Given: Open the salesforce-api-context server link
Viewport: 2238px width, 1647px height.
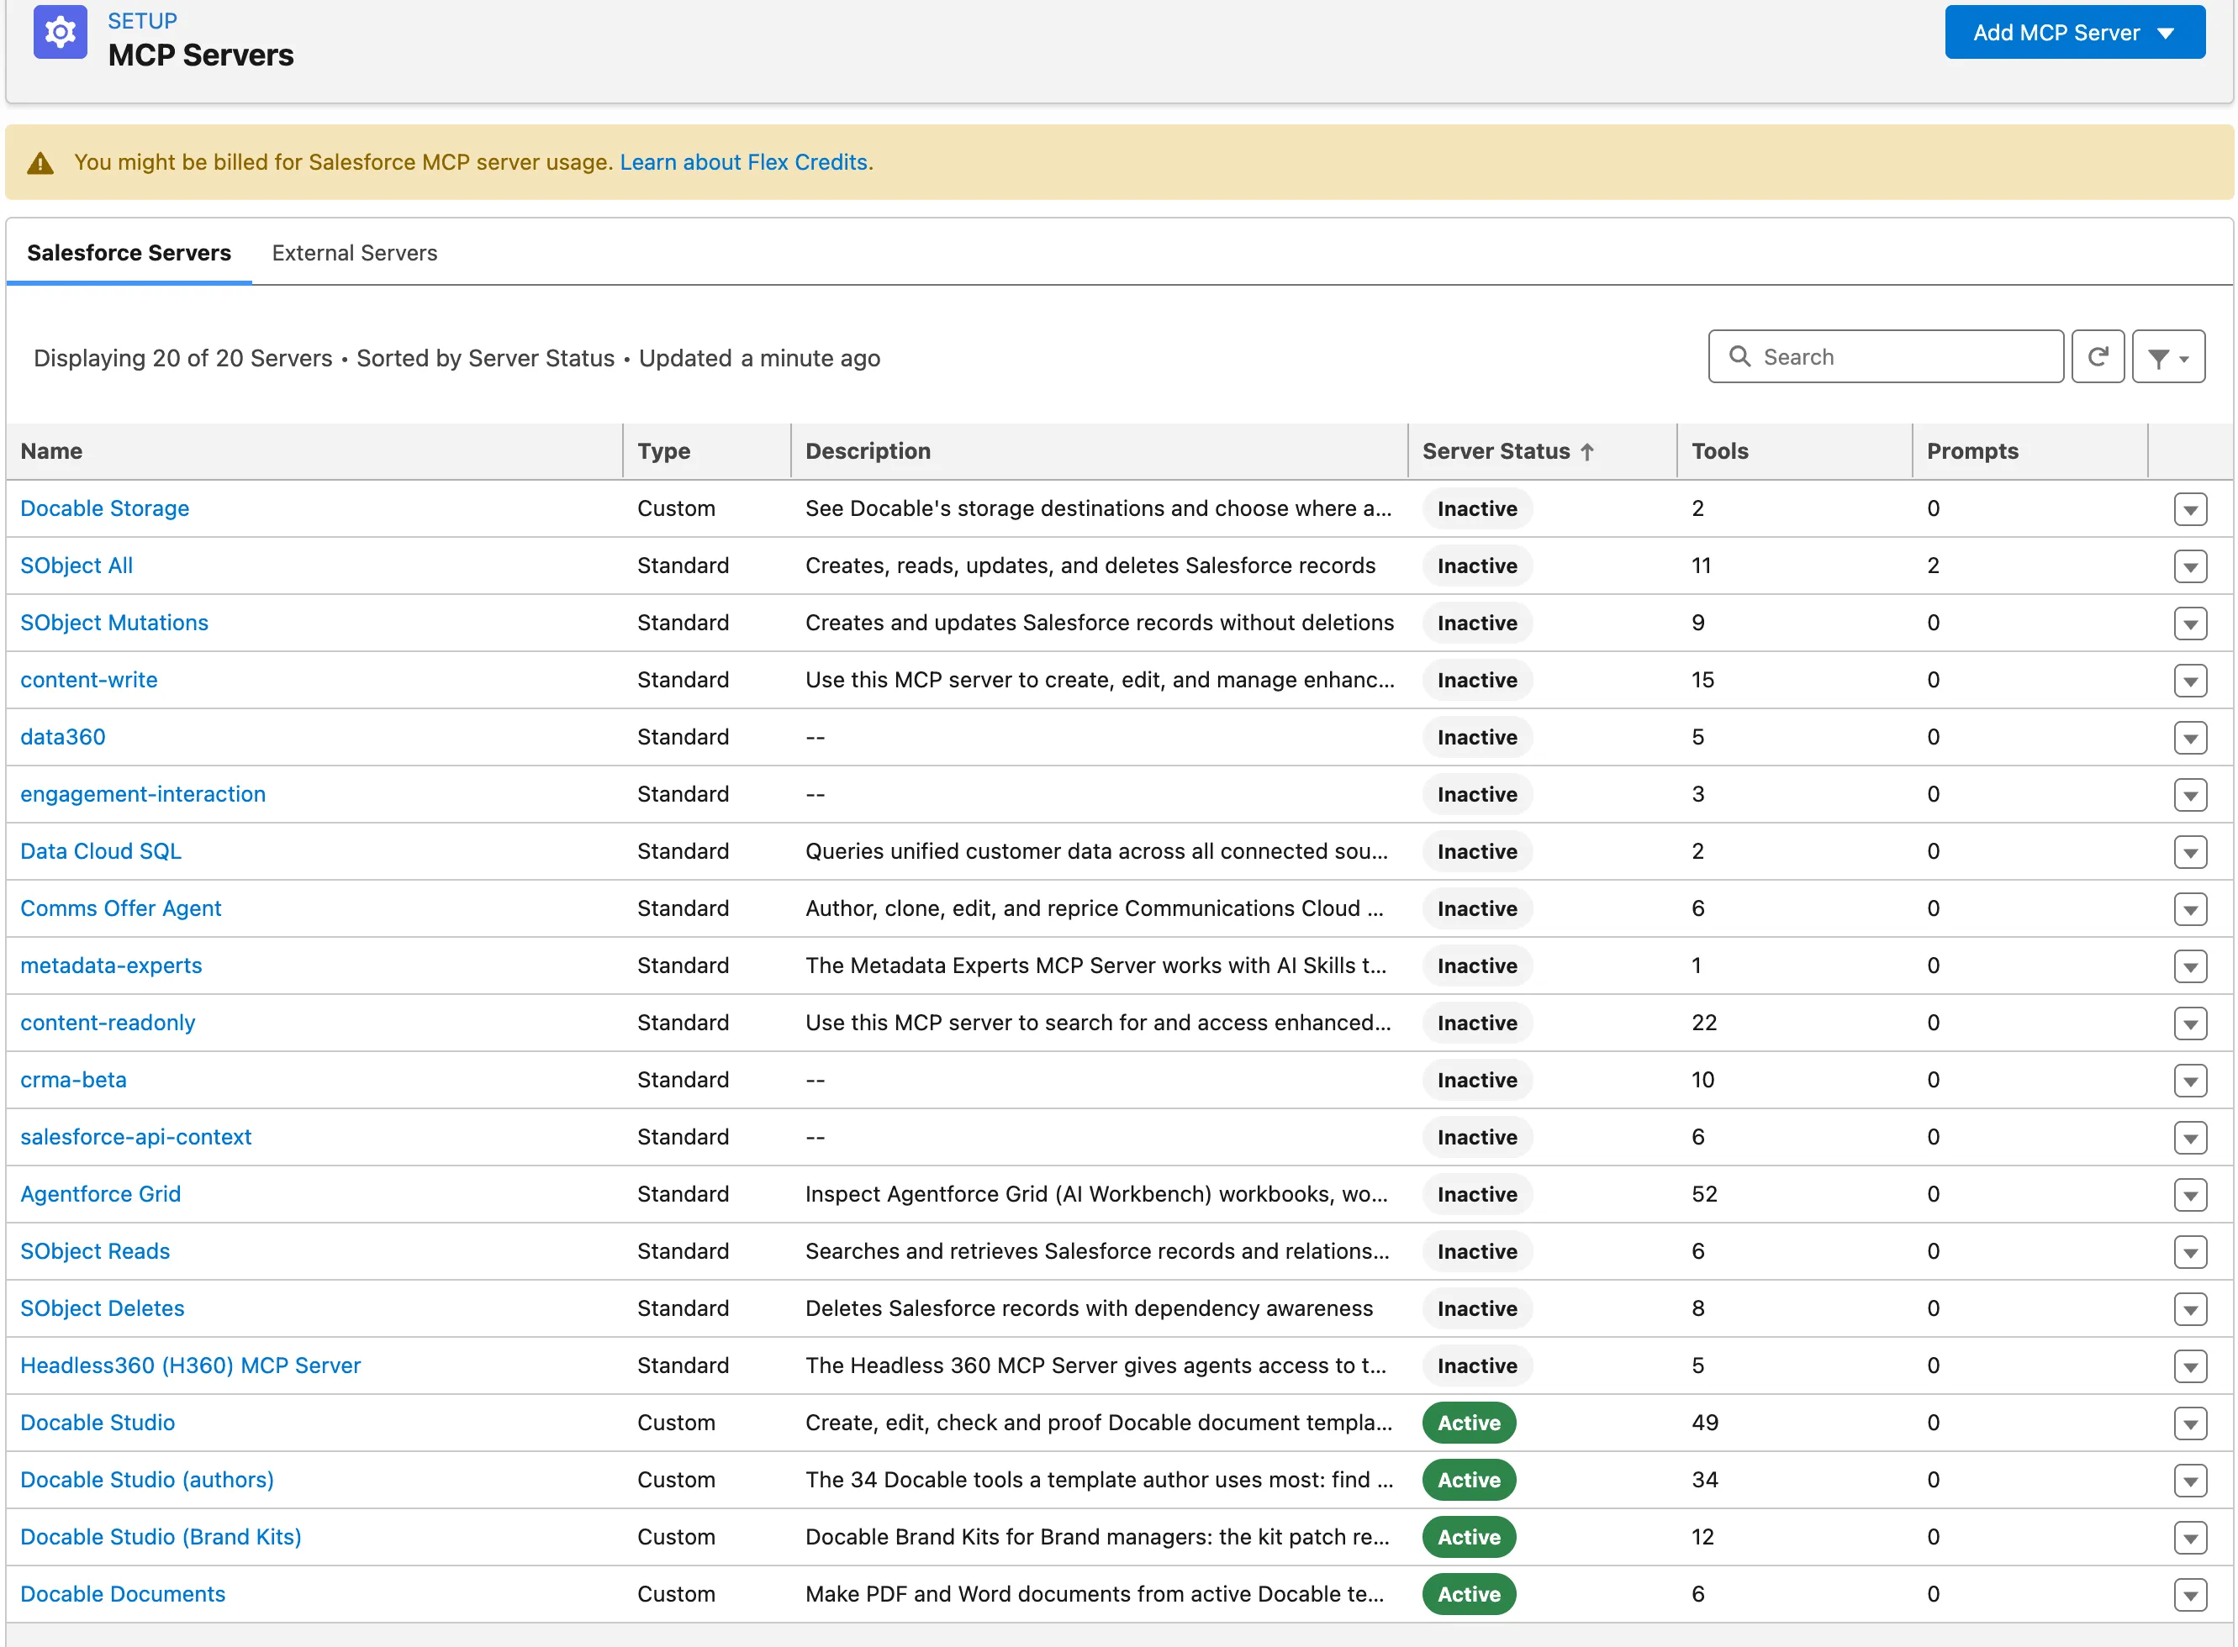Looking at the screenshot, I should point(135,1138).
